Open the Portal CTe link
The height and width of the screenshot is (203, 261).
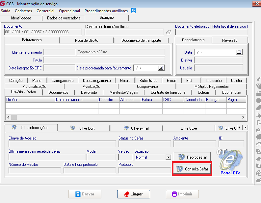pos(230,173)
